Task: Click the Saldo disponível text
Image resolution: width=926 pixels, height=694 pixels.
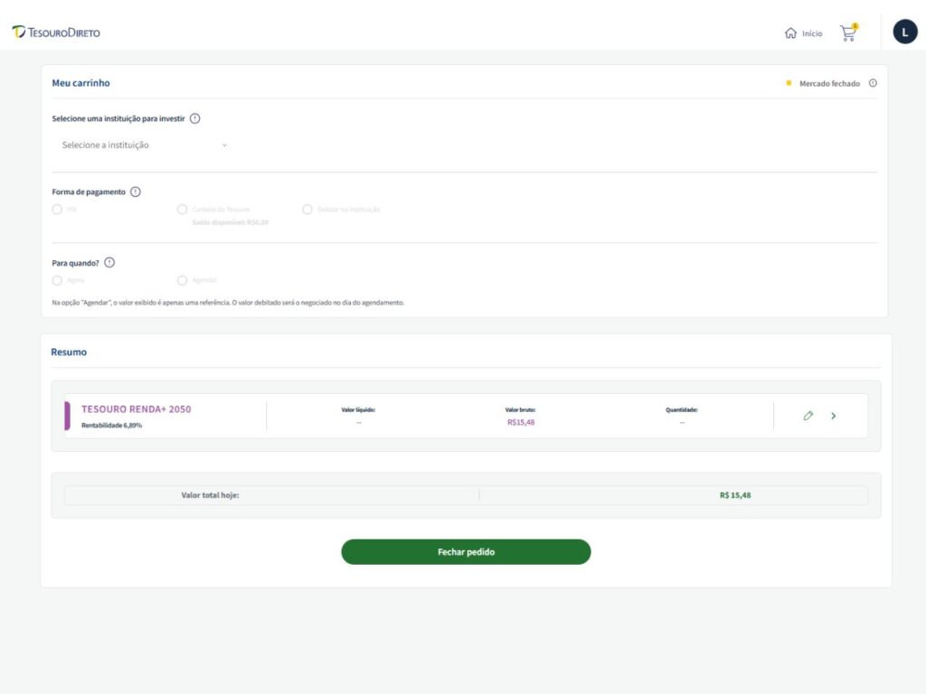Action: coord(231,222)
